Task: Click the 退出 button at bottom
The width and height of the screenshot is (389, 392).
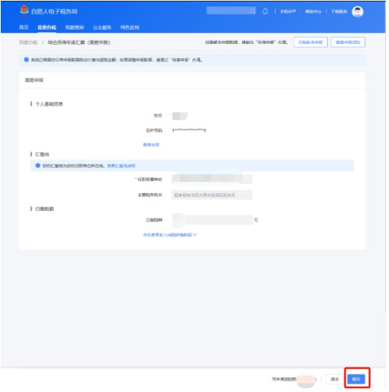Action: click(x=335, y=379)
